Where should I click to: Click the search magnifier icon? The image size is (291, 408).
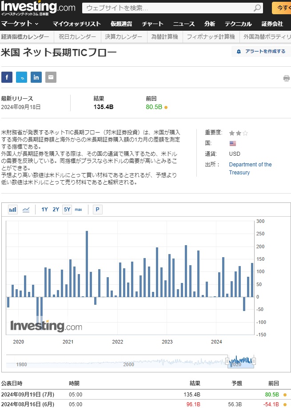point(258,8)
